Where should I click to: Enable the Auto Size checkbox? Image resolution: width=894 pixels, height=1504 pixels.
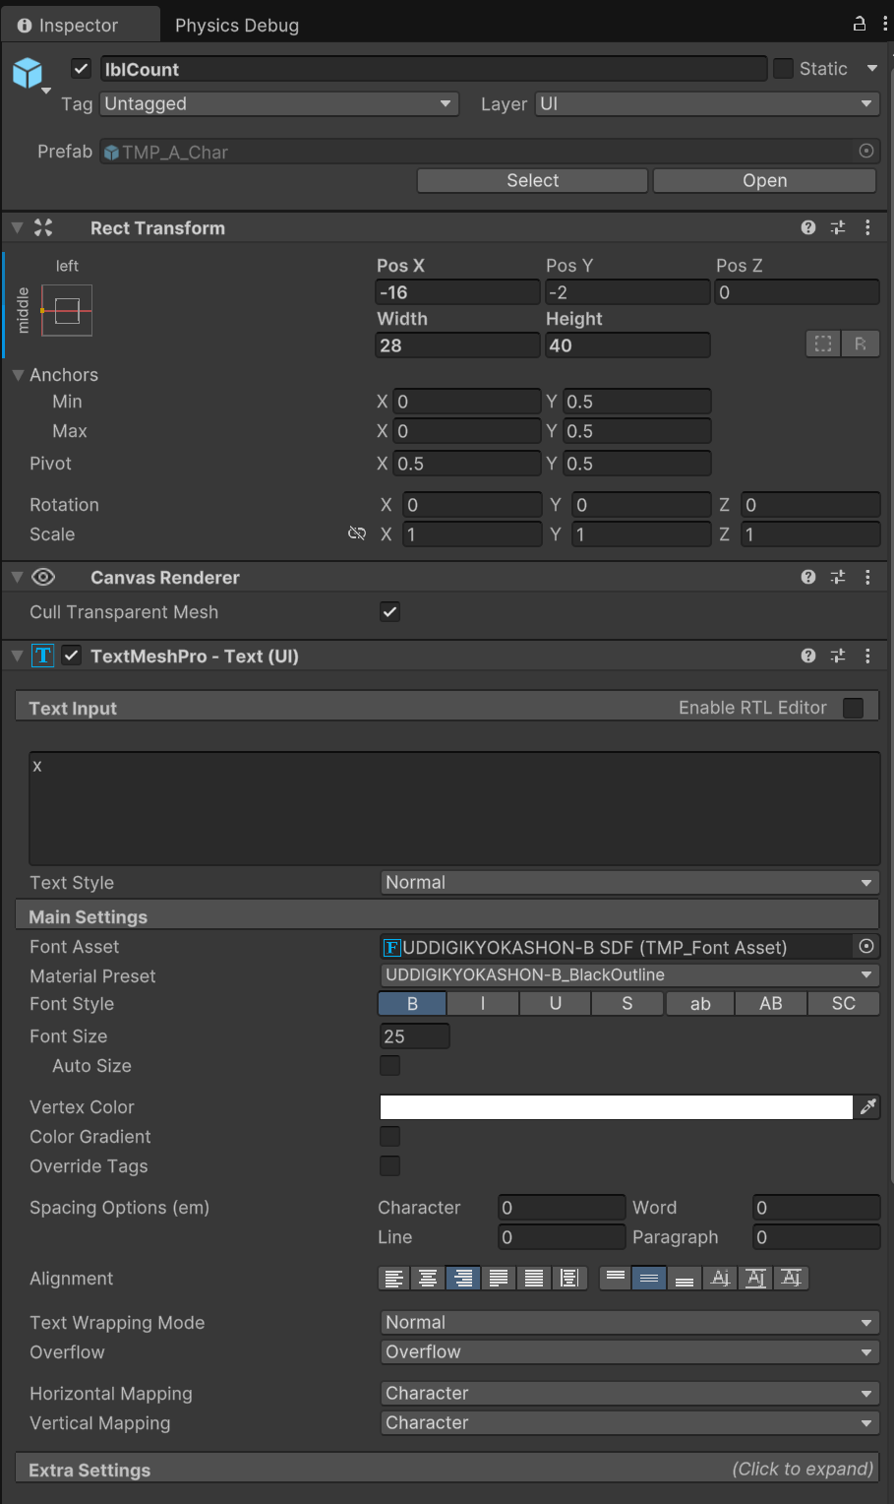[x=390, y=1066]
